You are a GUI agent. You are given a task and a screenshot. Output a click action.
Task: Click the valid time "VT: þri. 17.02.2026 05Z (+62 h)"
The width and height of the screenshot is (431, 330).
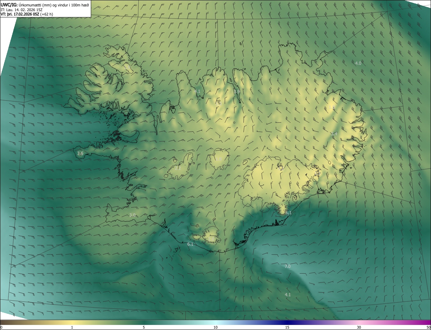point(27,14)
